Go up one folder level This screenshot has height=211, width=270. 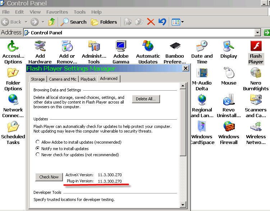[x=52, y=22]
